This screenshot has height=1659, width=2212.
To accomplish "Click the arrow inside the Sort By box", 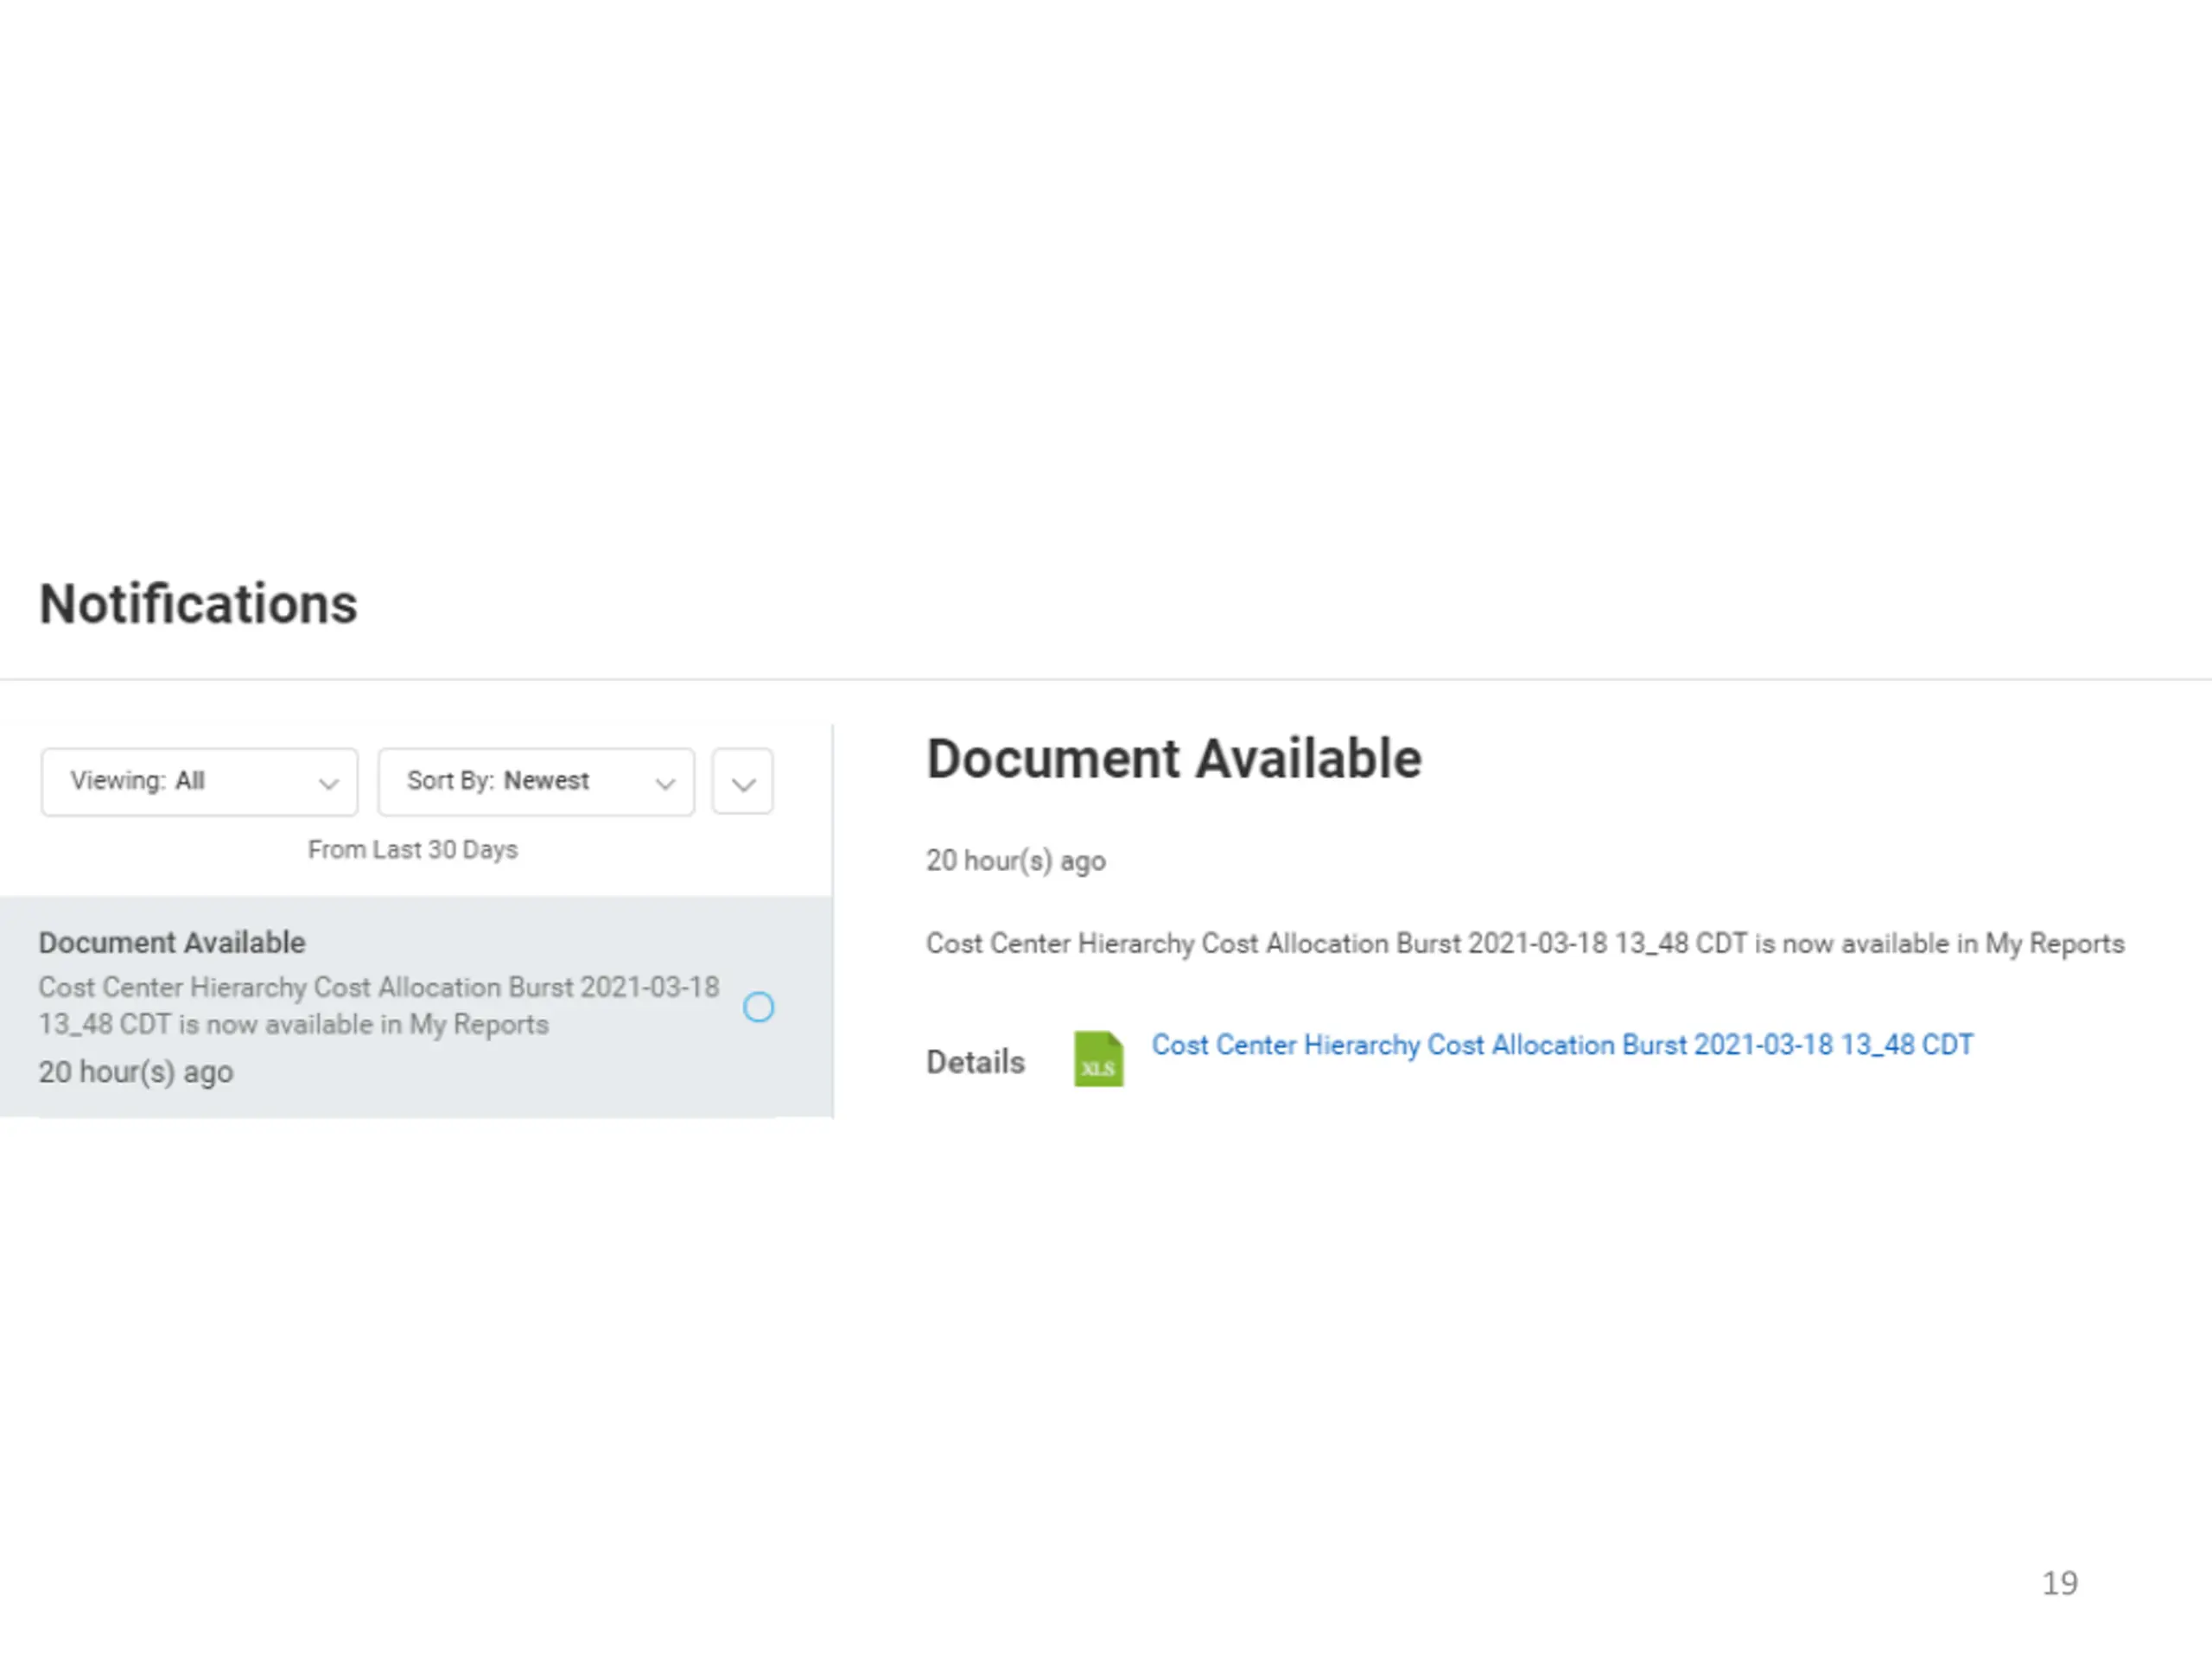I will [x=665, y=784].
